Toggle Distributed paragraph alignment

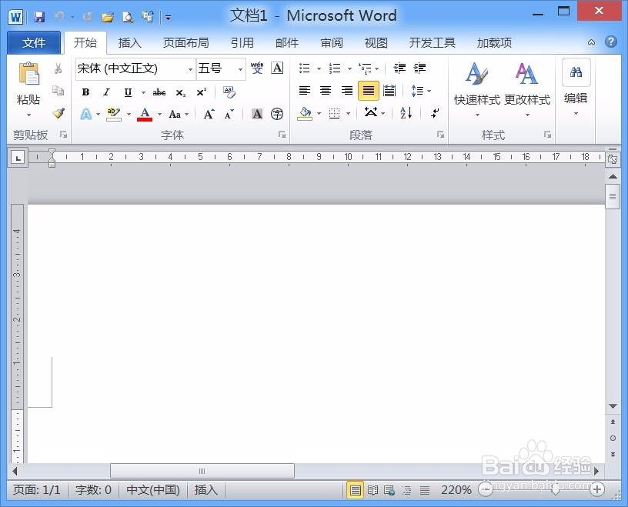coord(389,91)
